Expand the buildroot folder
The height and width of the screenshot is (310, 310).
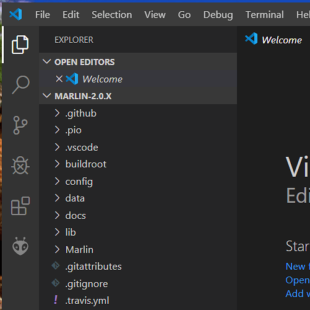(57, 164)
